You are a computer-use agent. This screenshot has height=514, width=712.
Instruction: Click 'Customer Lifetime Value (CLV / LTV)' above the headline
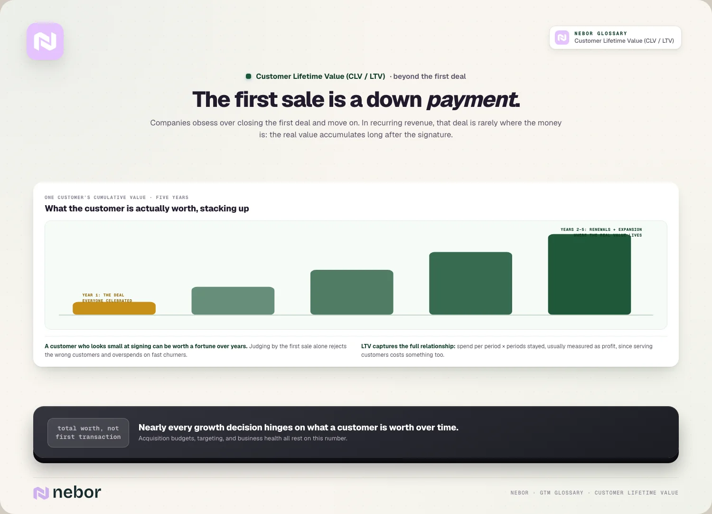tap(320, 76)
